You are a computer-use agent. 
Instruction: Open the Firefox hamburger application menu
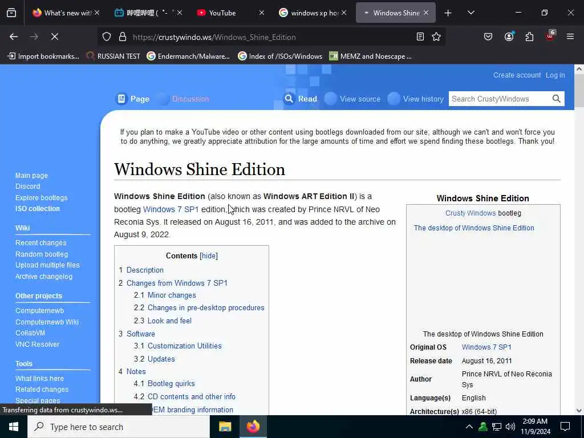570,36
